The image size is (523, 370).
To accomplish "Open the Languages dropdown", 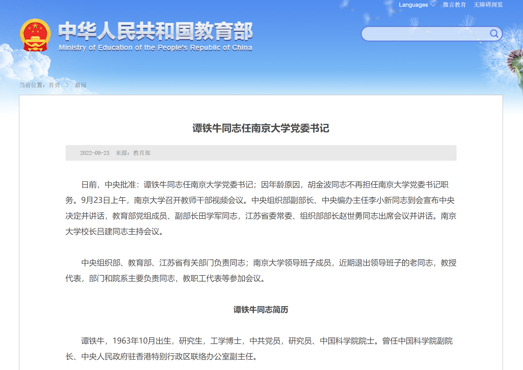I will 417,5.
